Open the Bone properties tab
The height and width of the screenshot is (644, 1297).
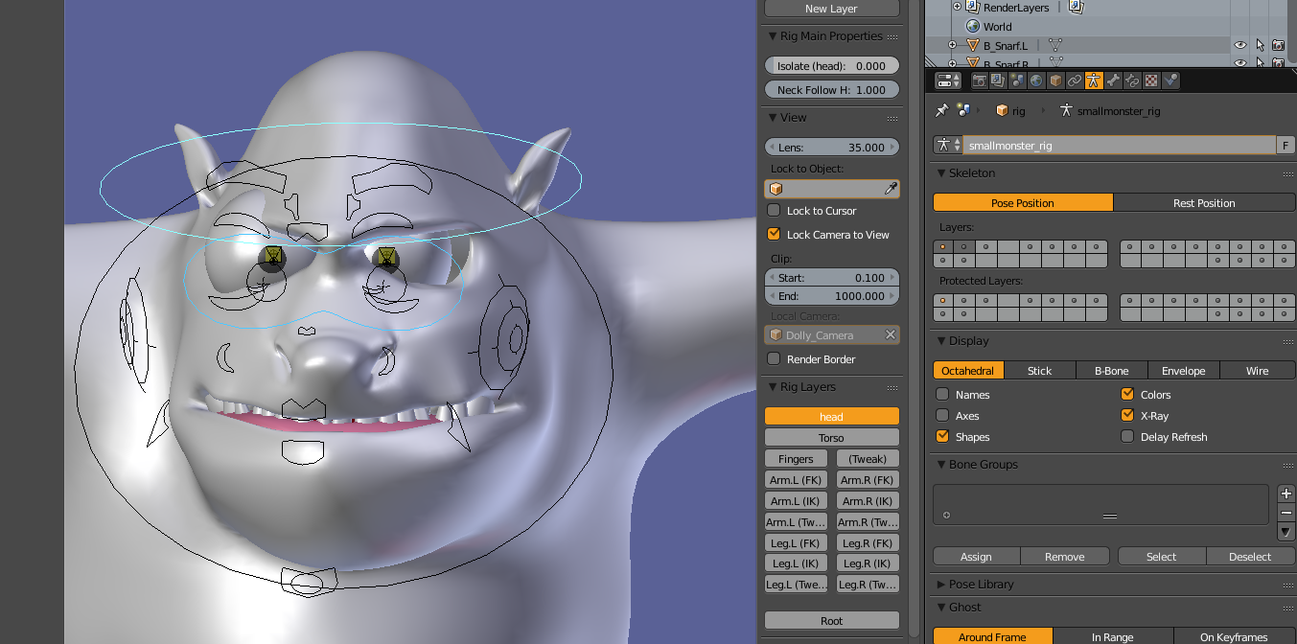[1113, 81]
